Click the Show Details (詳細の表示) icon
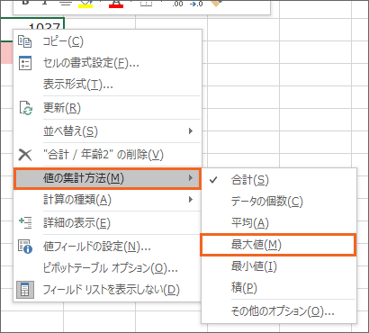369x333 pixels. click(25, 223)
